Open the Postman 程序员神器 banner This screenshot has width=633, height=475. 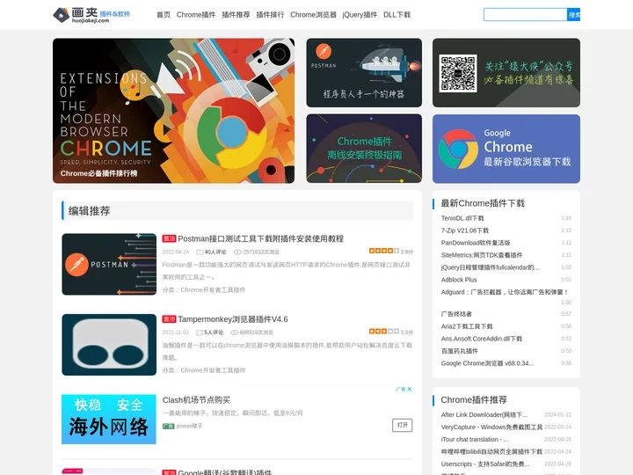364,73
